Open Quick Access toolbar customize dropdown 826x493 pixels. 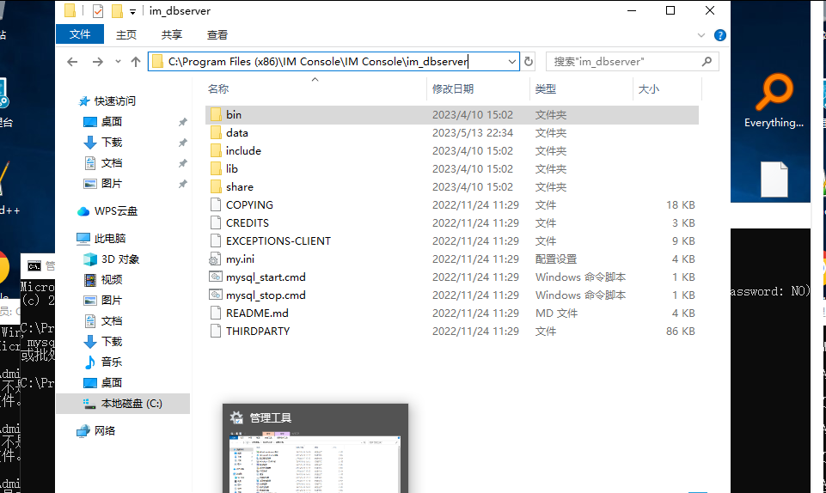[x=132, y=11]
